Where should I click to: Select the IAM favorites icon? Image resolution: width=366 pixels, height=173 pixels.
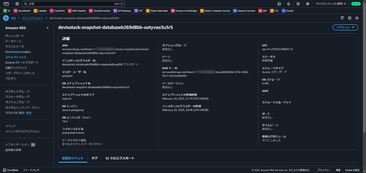[x=262, y=11]
